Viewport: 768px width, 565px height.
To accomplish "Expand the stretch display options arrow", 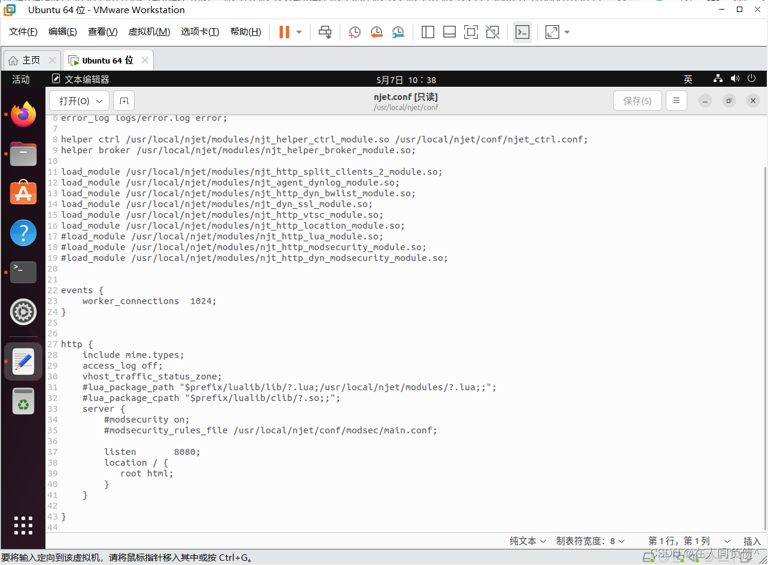I will 567,32.
